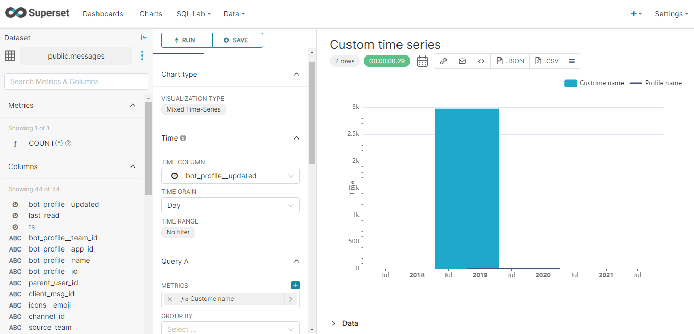Click the RUN button
The width and height of the screenshot is (694, 334).
coord(187,40)
